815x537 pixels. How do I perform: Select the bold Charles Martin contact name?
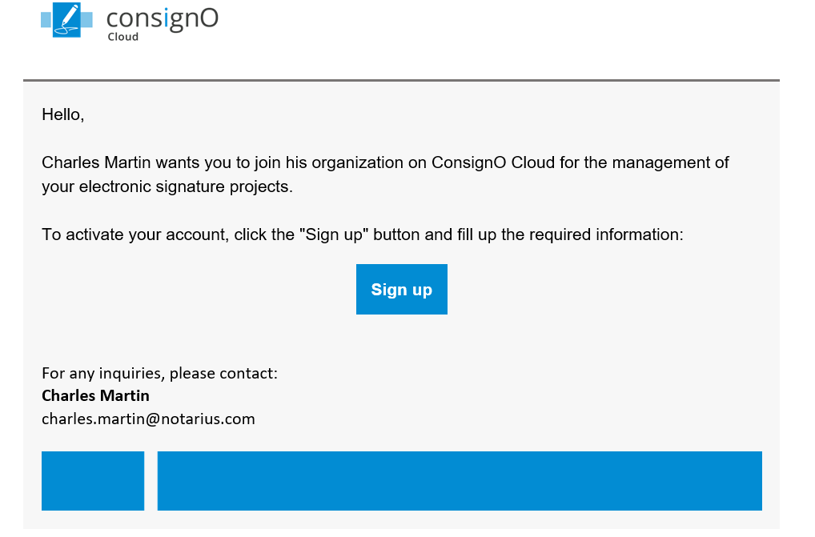[95, 395]
